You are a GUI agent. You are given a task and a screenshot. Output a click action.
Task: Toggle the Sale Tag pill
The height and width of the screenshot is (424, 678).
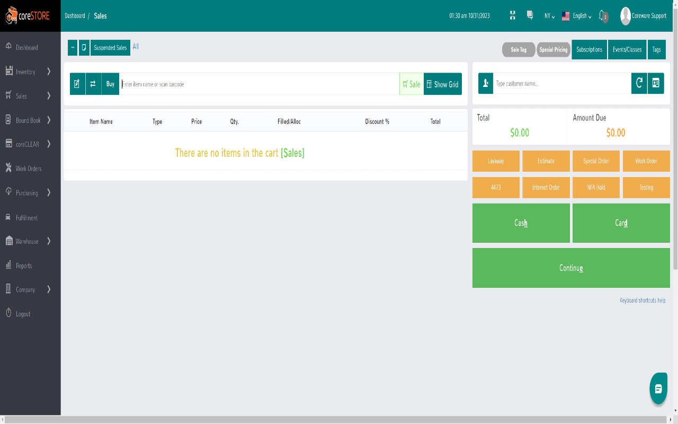(519, 50)
